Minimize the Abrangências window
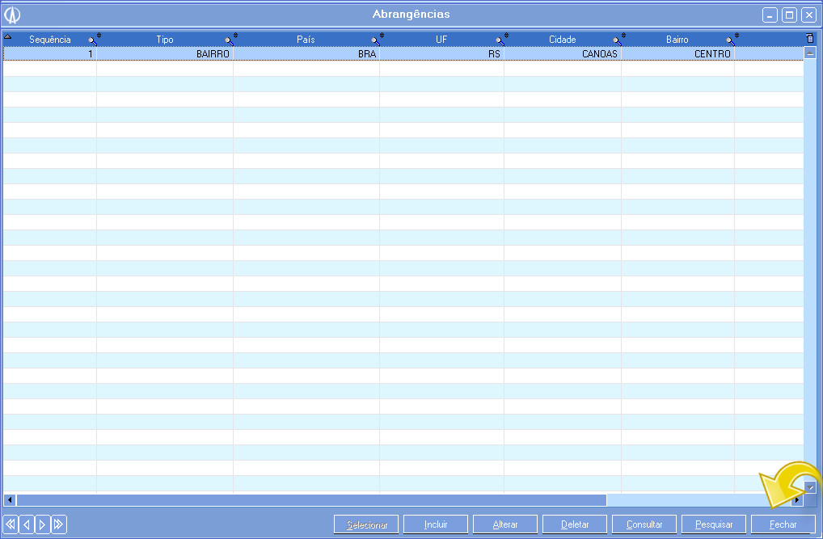 point(770,15)
